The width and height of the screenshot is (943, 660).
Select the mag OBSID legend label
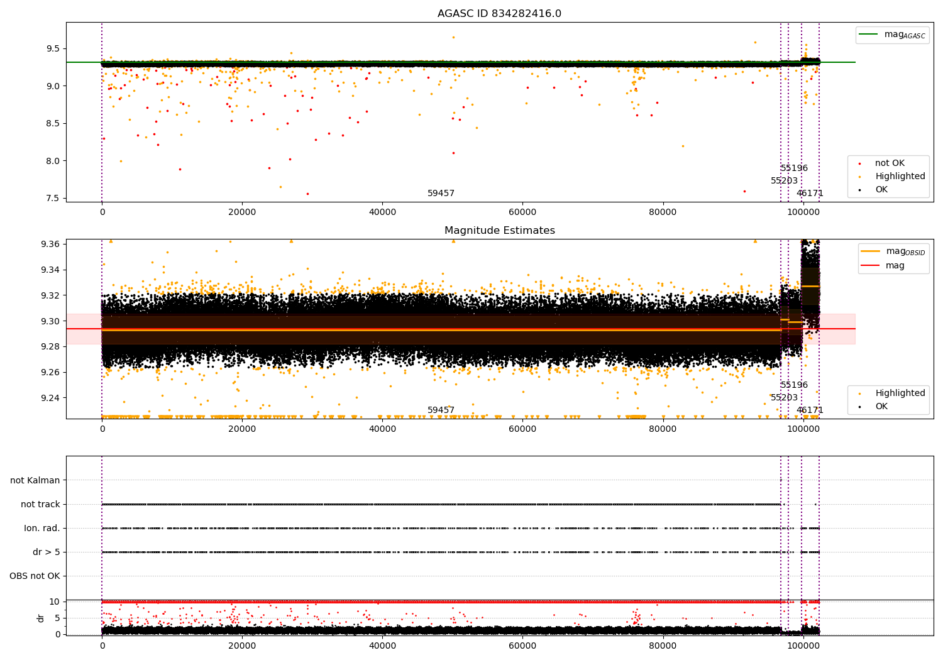point(906,251)
